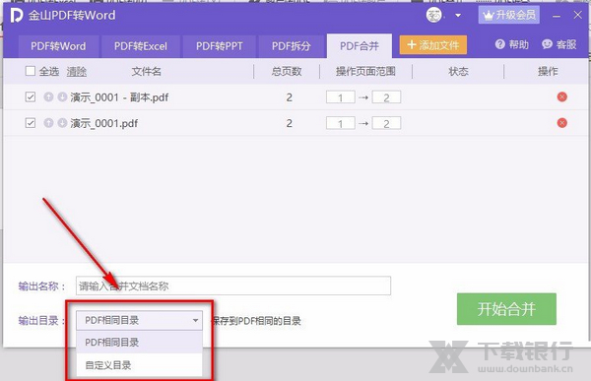Move 演示_0001.pdf up with arrow icon
This screenshot has width=591, height=381.
48,123
